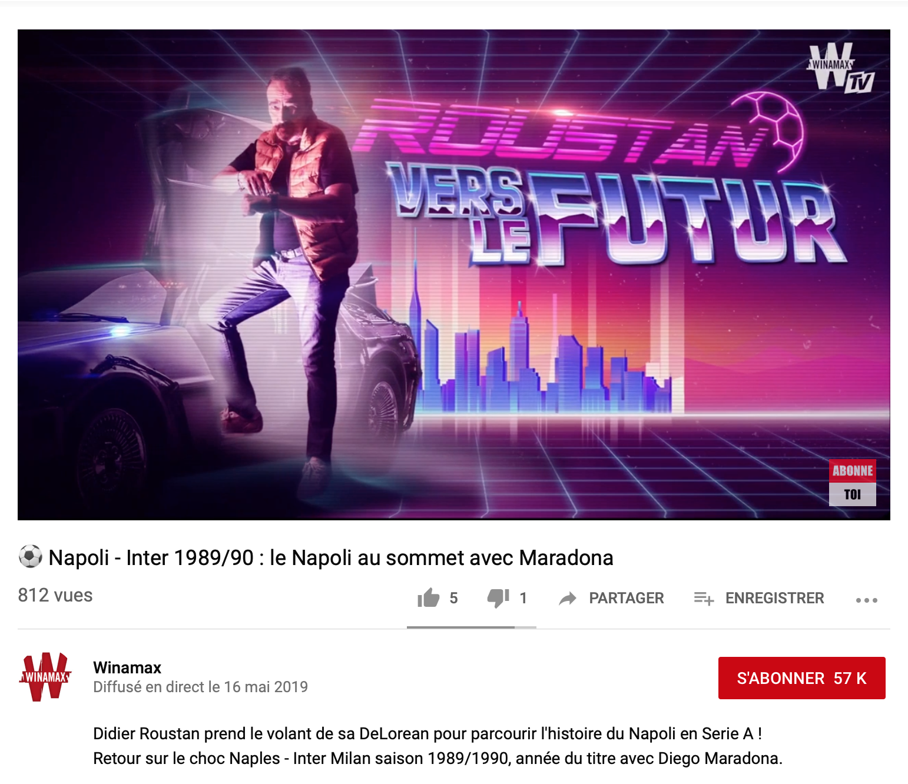Open the three-dot more actions menu
The width and height of the screenshot is (908, 784).
[866, 600]
